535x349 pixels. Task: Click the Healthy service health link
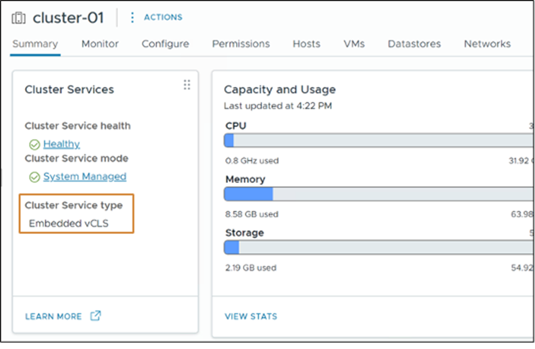[x=62, y=145]
